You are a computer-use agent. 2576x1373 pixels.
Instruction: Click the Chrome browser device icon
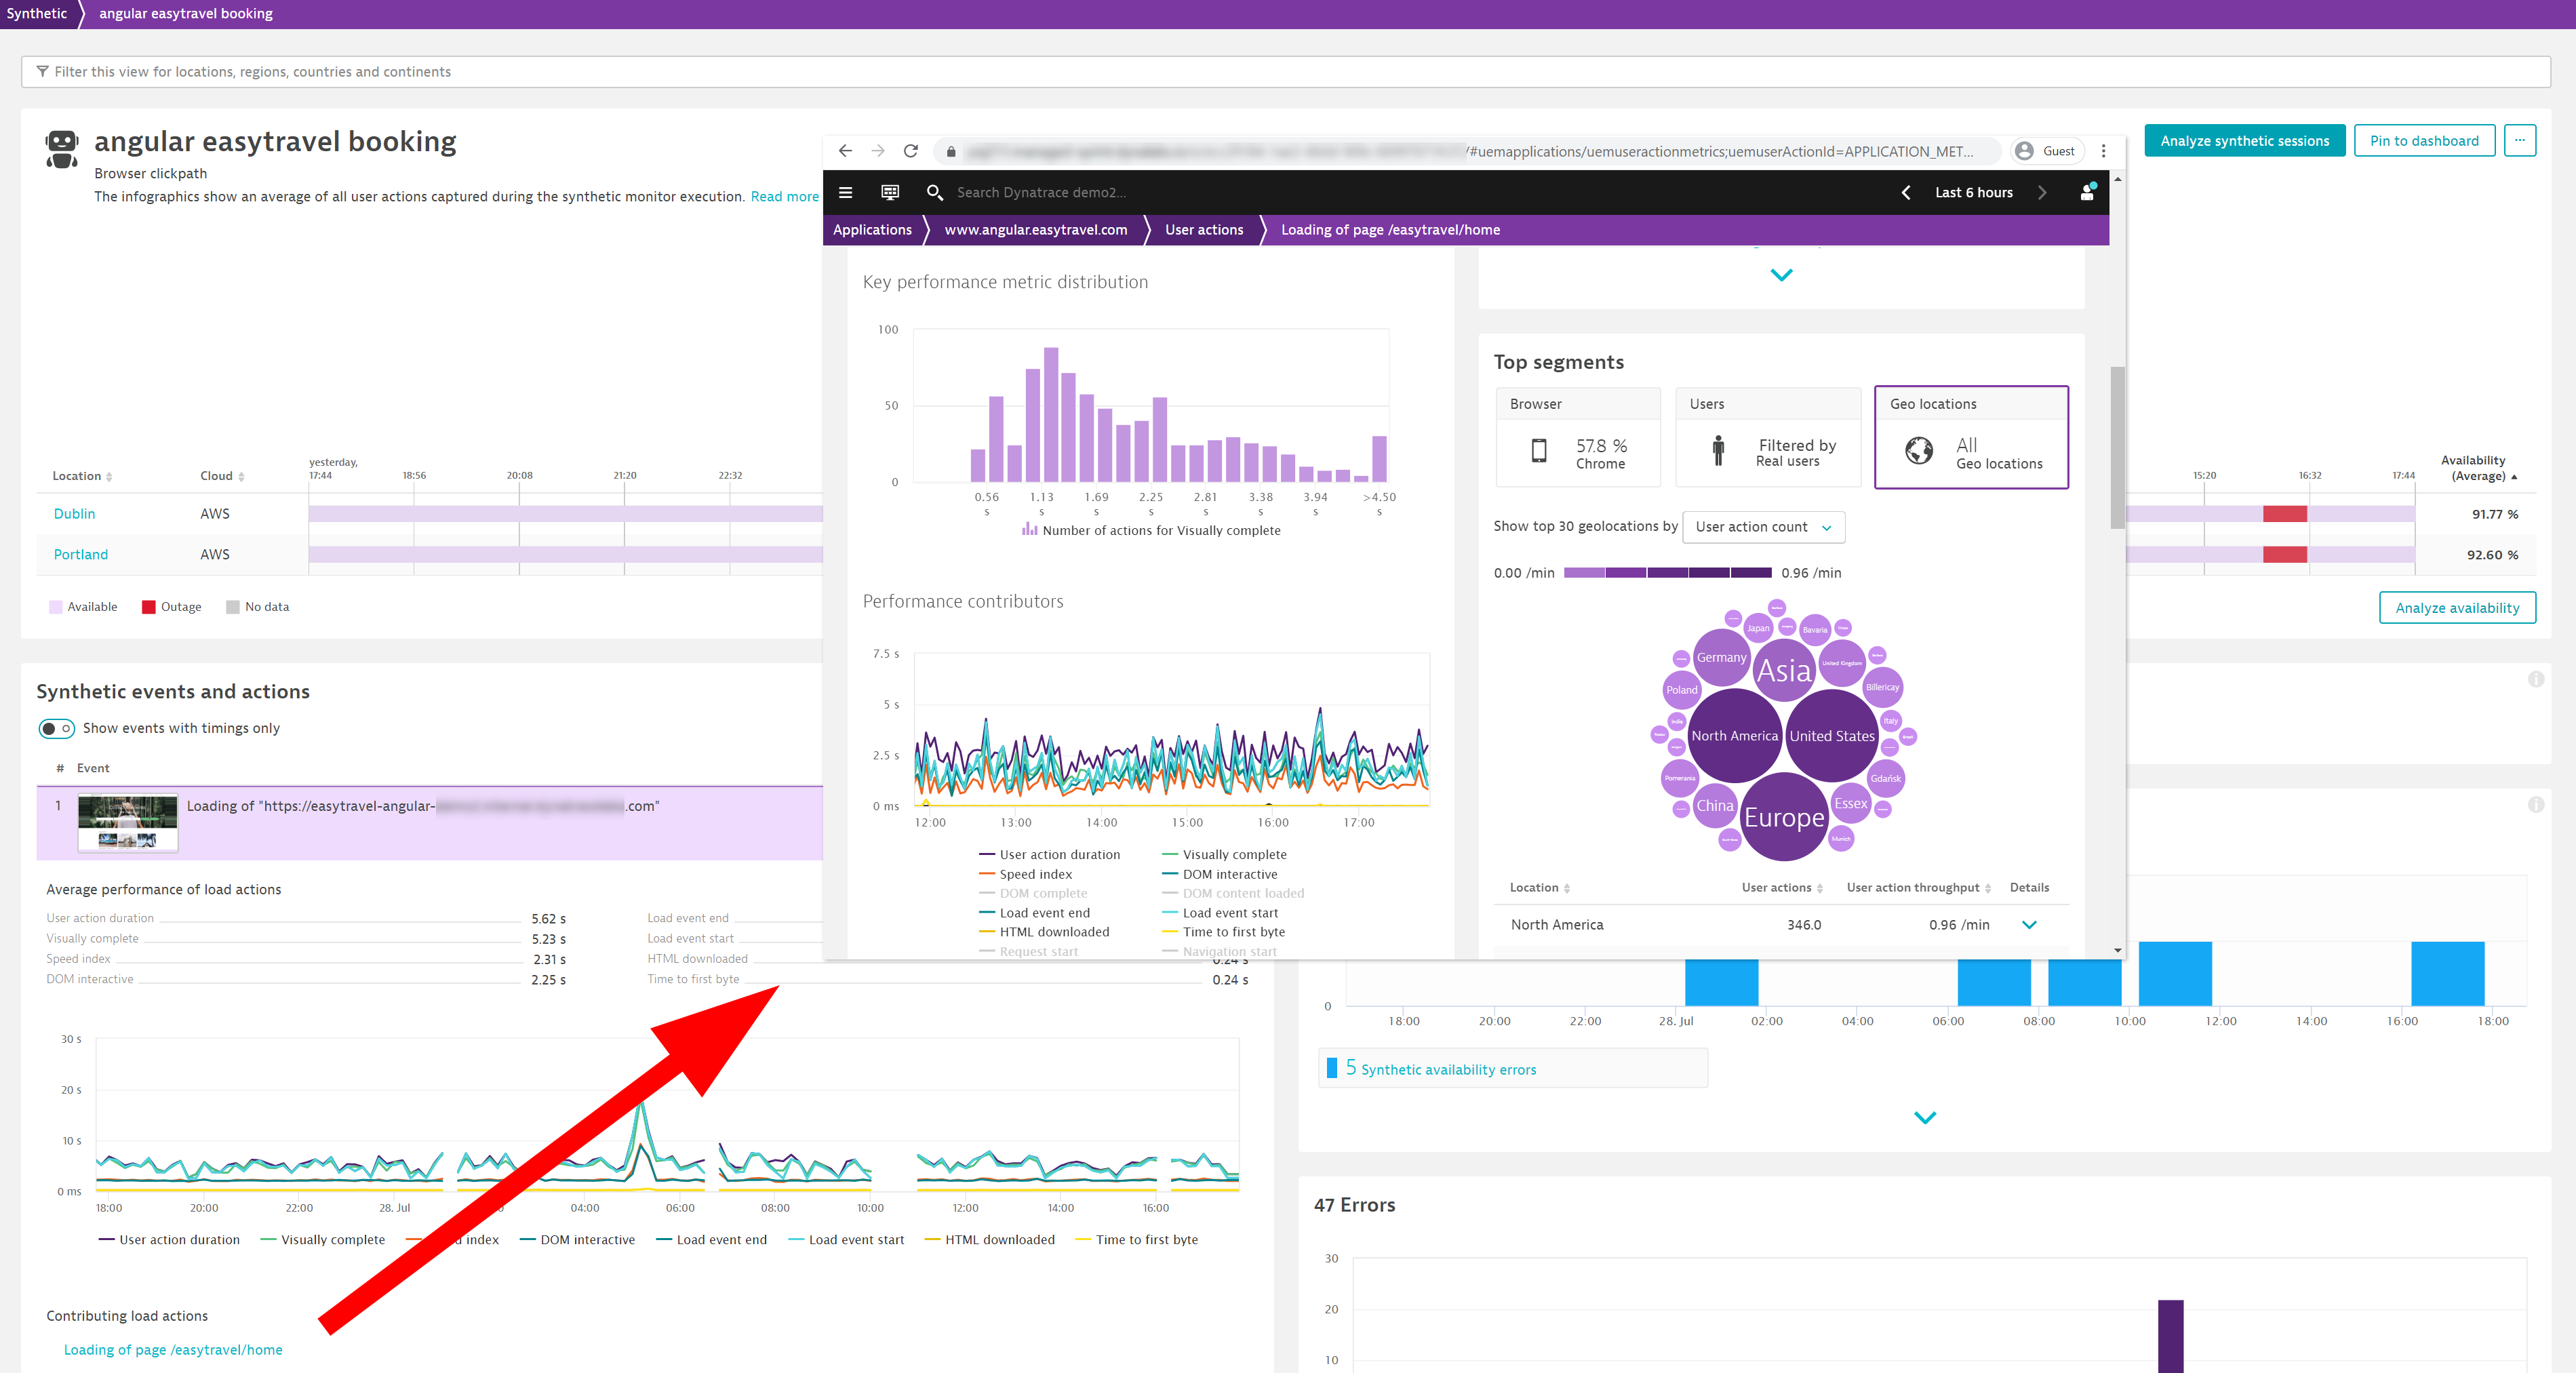tap(1539, 451)
